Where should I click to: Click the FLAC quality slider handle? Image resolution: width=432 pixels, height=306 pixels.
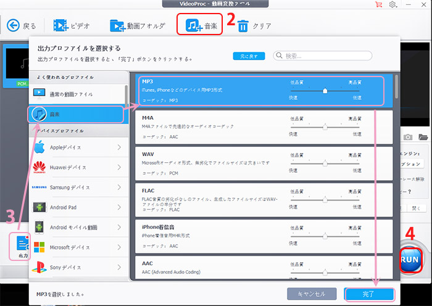(325, 200)
